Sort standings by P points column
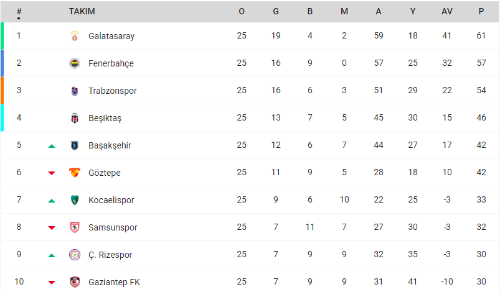500x292 pixels. pyautogui.click(x=481, y=12)
